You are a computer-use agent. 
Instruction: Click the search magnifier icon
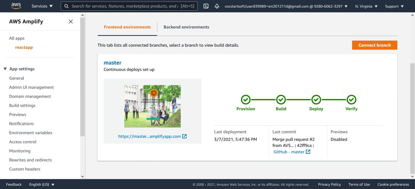point(66,6)
